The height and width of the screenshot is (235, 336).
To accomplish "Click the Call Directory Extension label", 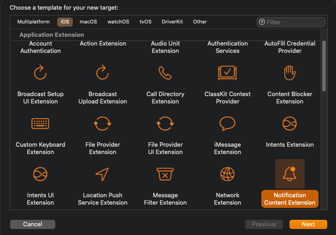I will [x=165, y=97].
